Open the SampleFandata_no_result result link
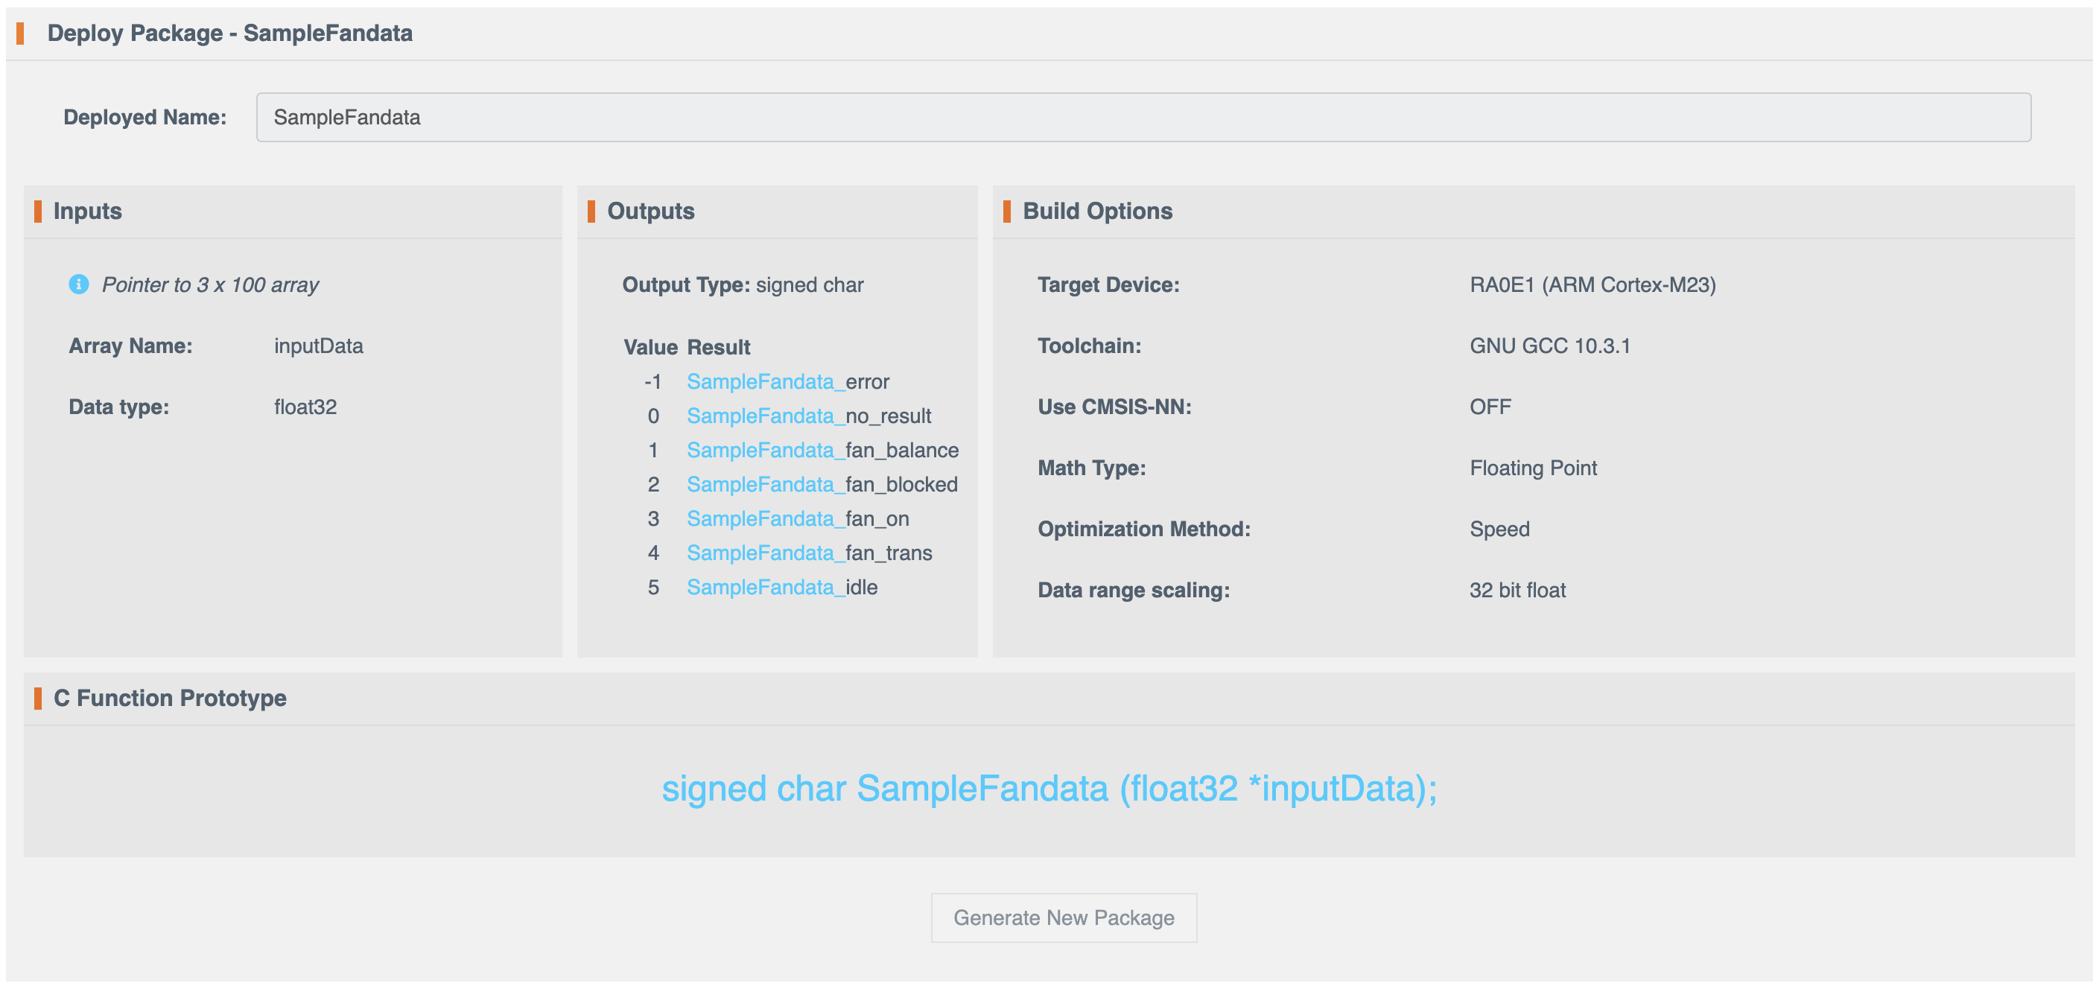 click(808, 416)
